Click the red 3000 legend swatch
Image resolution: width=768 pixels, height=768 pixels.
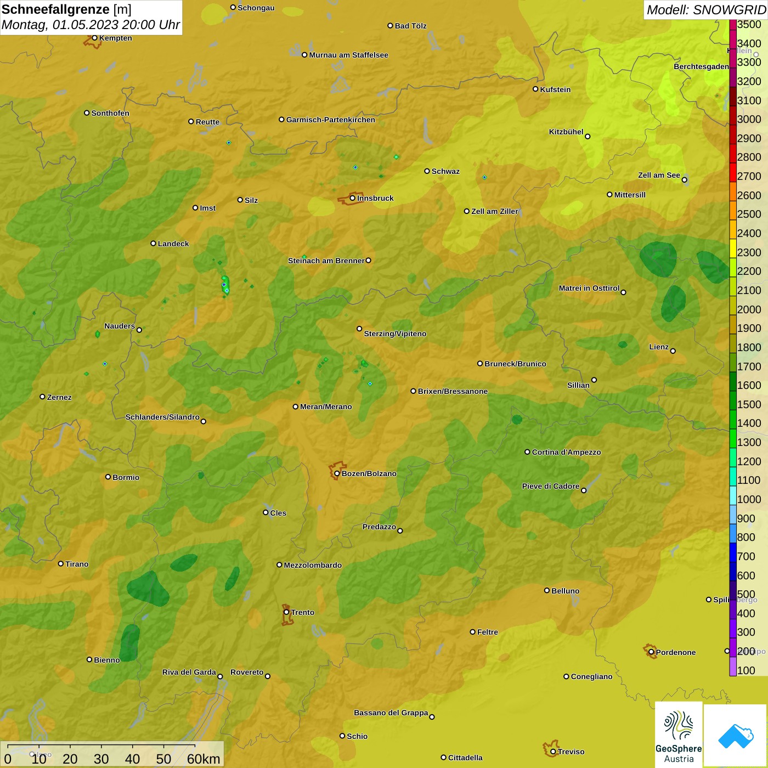tap(733, 115)
